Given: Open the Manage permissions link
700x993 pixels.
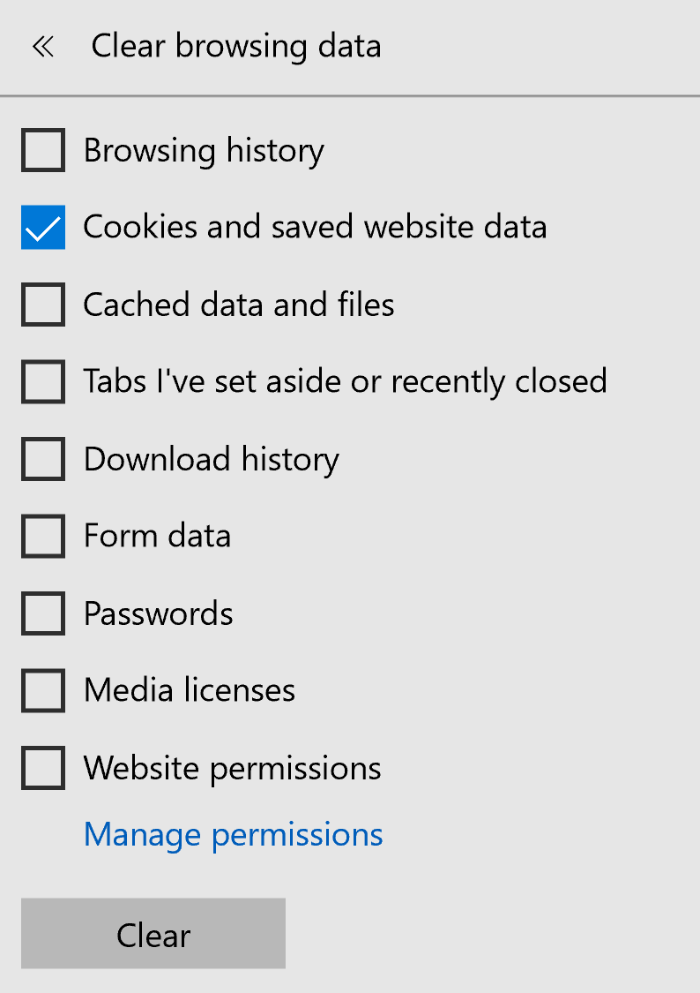Looking at the screenshot, I should [x=233, y=834].
